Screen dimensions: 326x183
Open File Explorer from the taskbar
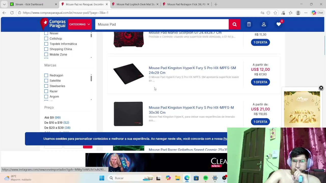[178, 178]
